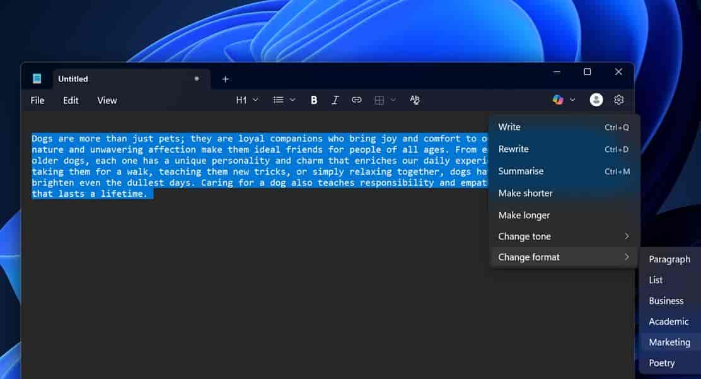The width and height of the screenshot is (701, 379).
Task: Choose Summarise option
Action: 564,171
